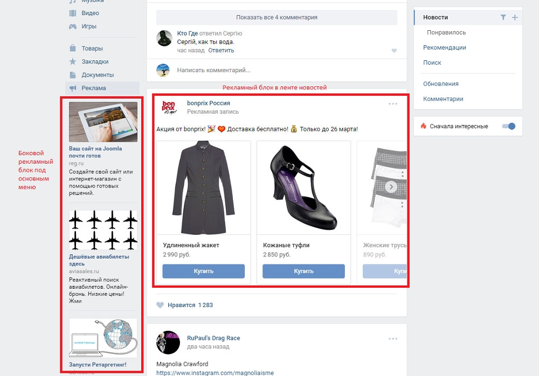Viewport: 539px width, 376px height.
Task: View the Удлиненный жакет product photo
Action: point(204,187)
